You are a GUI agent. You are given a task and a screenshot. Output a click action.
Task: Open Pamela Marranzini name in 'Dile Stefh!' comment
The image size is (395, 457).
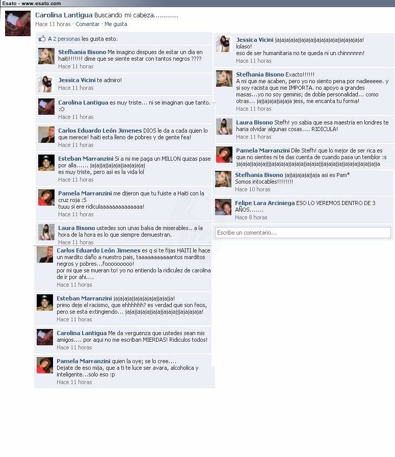pyautogui.click(x=263, y=150)
